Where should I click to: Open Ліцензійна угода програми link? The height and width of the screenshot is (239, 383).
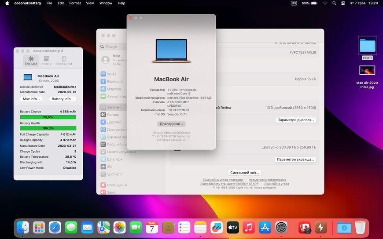[x=223, y=180]
